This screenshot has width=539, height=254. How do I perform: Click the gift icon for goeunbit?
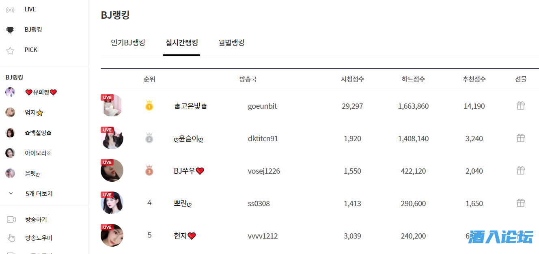[x=521, y=106]
